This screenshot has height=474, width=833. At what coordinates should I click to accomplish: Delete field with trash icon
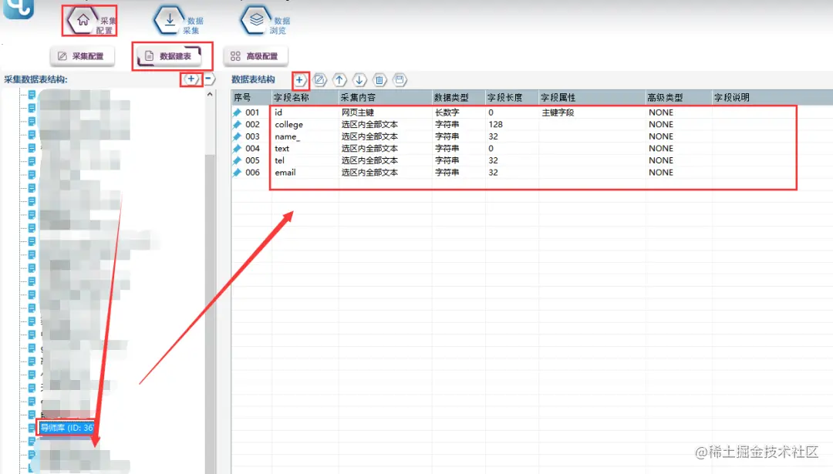click(x=379, y=80)
